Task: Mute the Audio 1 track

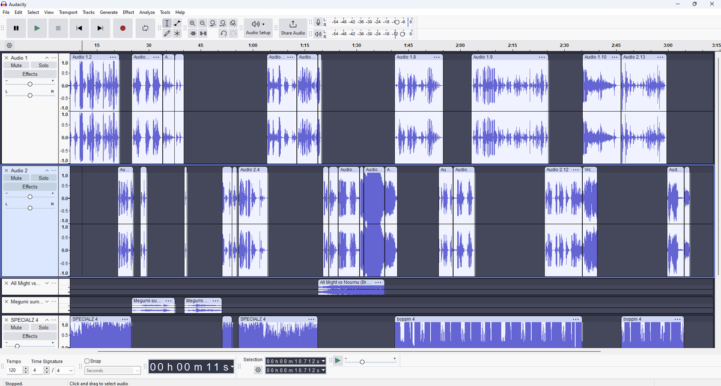Action: (17, 65)
